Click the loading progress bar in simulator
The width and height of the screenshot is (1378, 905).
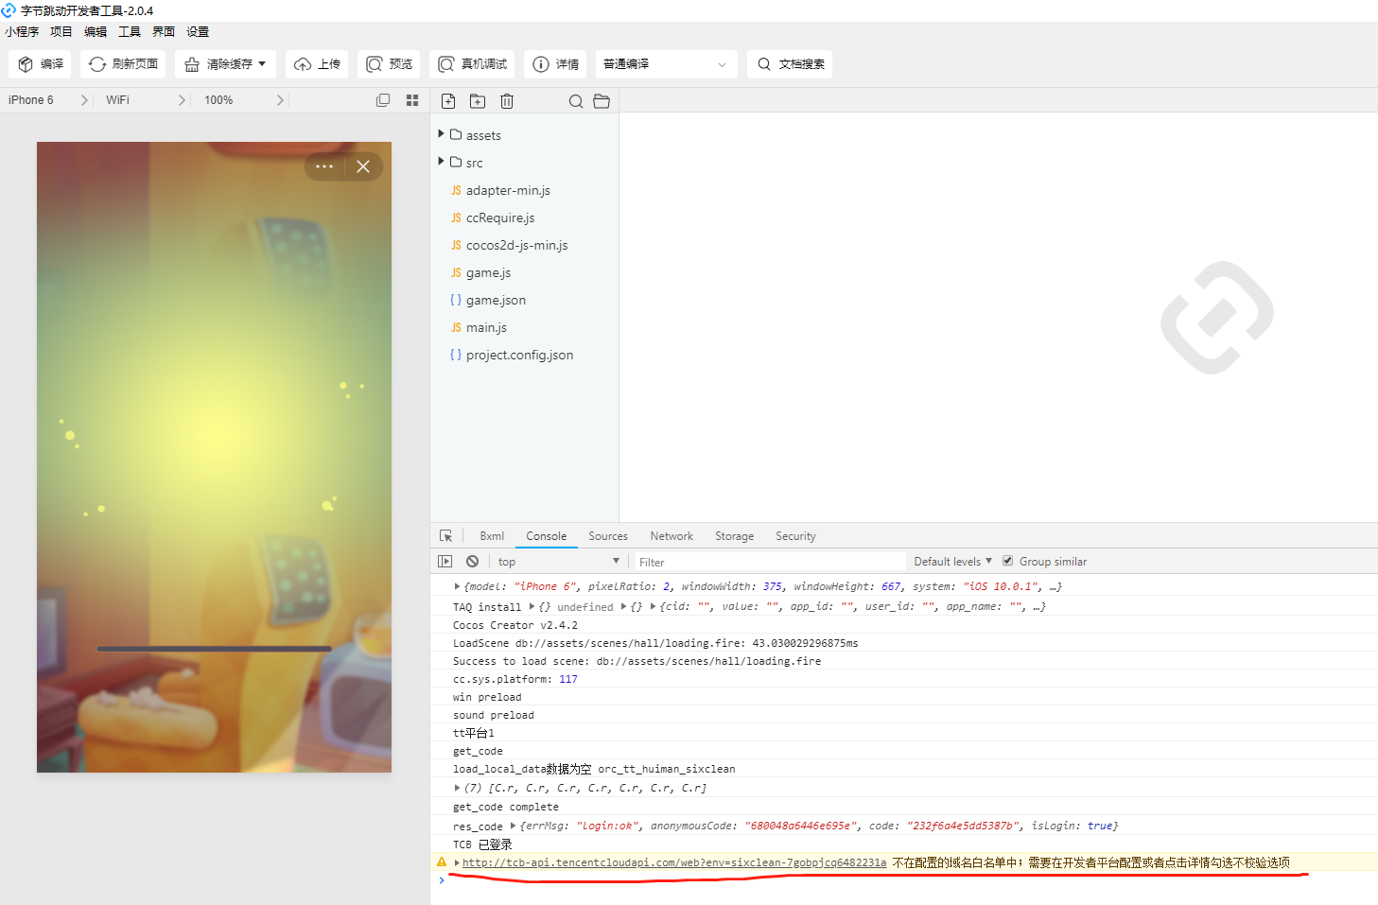coord(214,649)
